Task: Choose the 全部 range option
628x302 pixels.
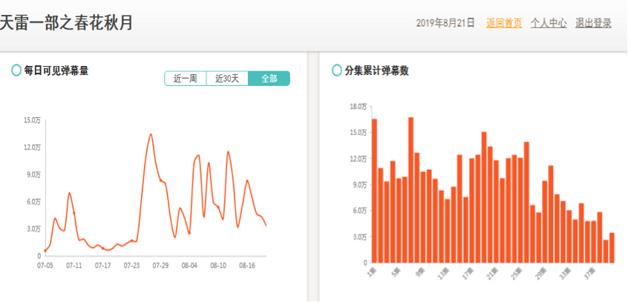Action: [269, 79]
